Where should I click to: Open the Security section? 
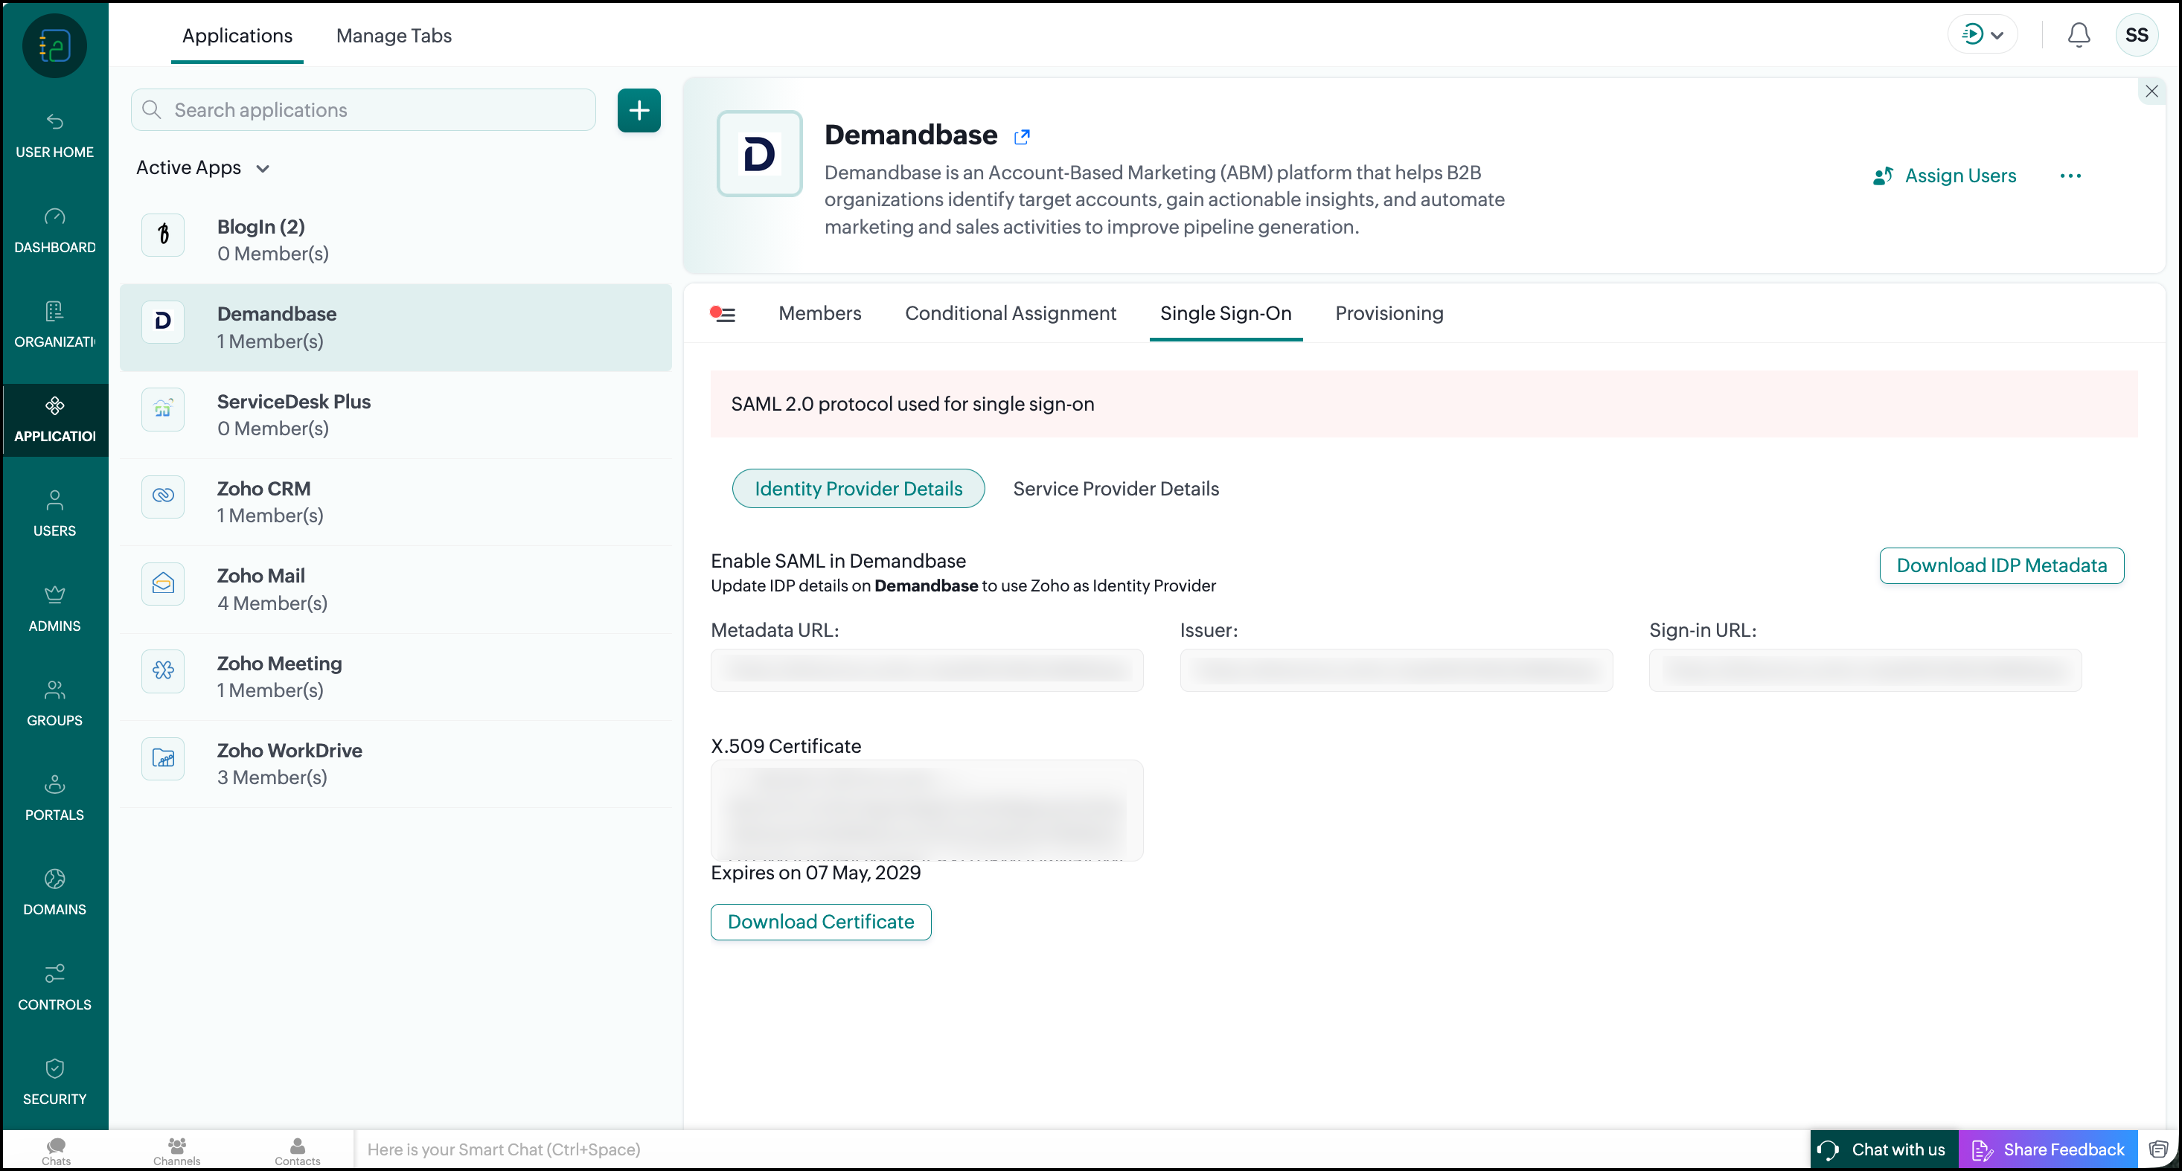[54, 1082]
